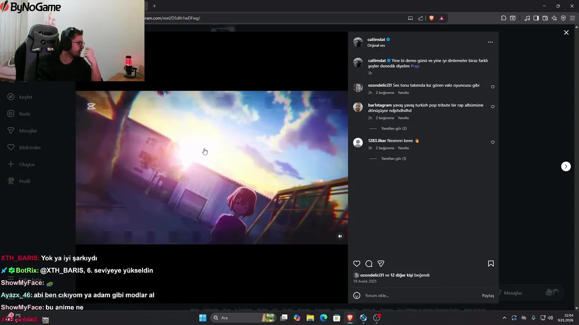
Task: Click the Bildirimler heart icon
Action: 11,148
